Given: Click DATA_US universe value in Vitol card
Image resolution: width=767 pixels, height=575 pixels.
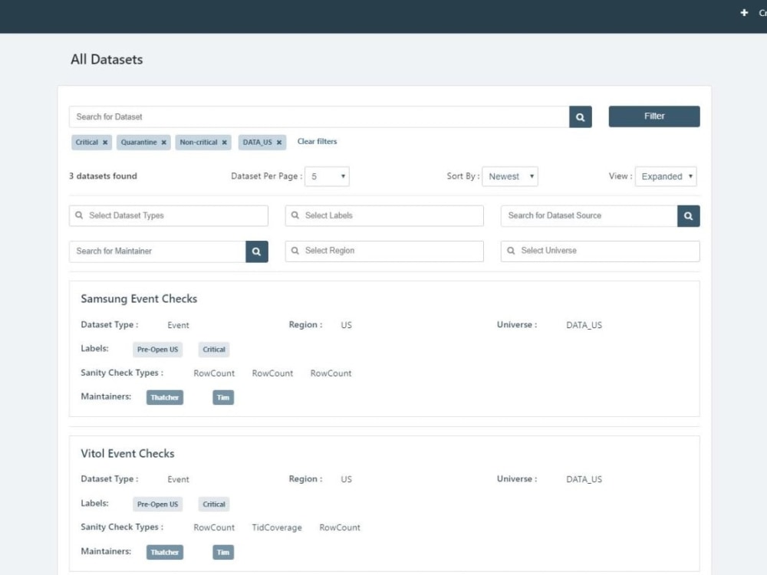Looking at the screenshot, I should click(584, 480).
